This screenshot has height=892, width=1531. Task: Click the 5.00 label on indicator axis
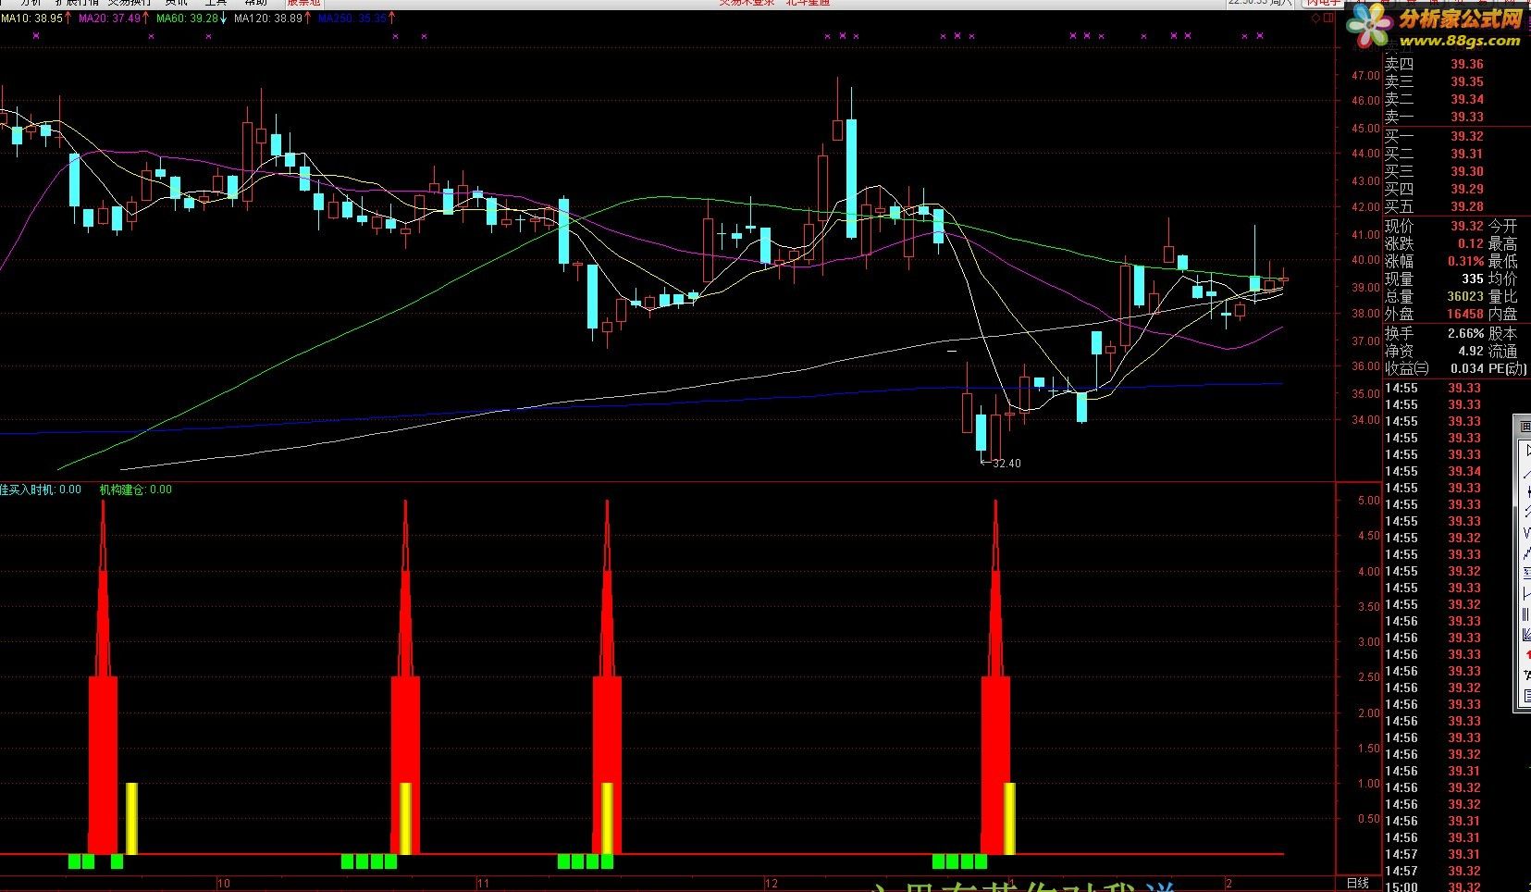[x=1368, y=501]
